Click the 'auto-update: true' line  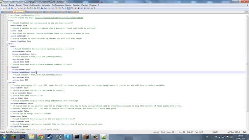tap(19, 88)
